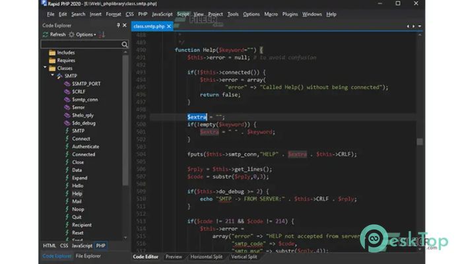The width and height of the screenshot is (462, 264).
Task: Click the Noop method icon
Action: pyautogui.click(x=67, y=209)
